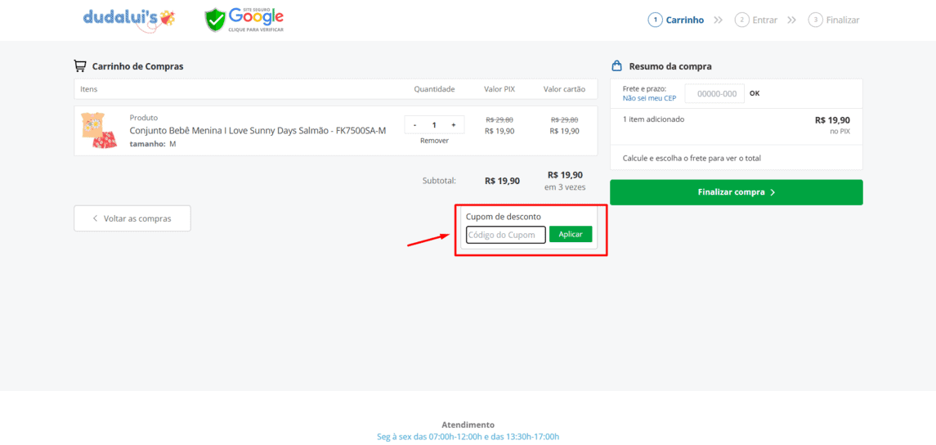The width and height of the screenshot is (936, 445).
Task: Click the 1 item adicionado text
Action: [654, 119]
